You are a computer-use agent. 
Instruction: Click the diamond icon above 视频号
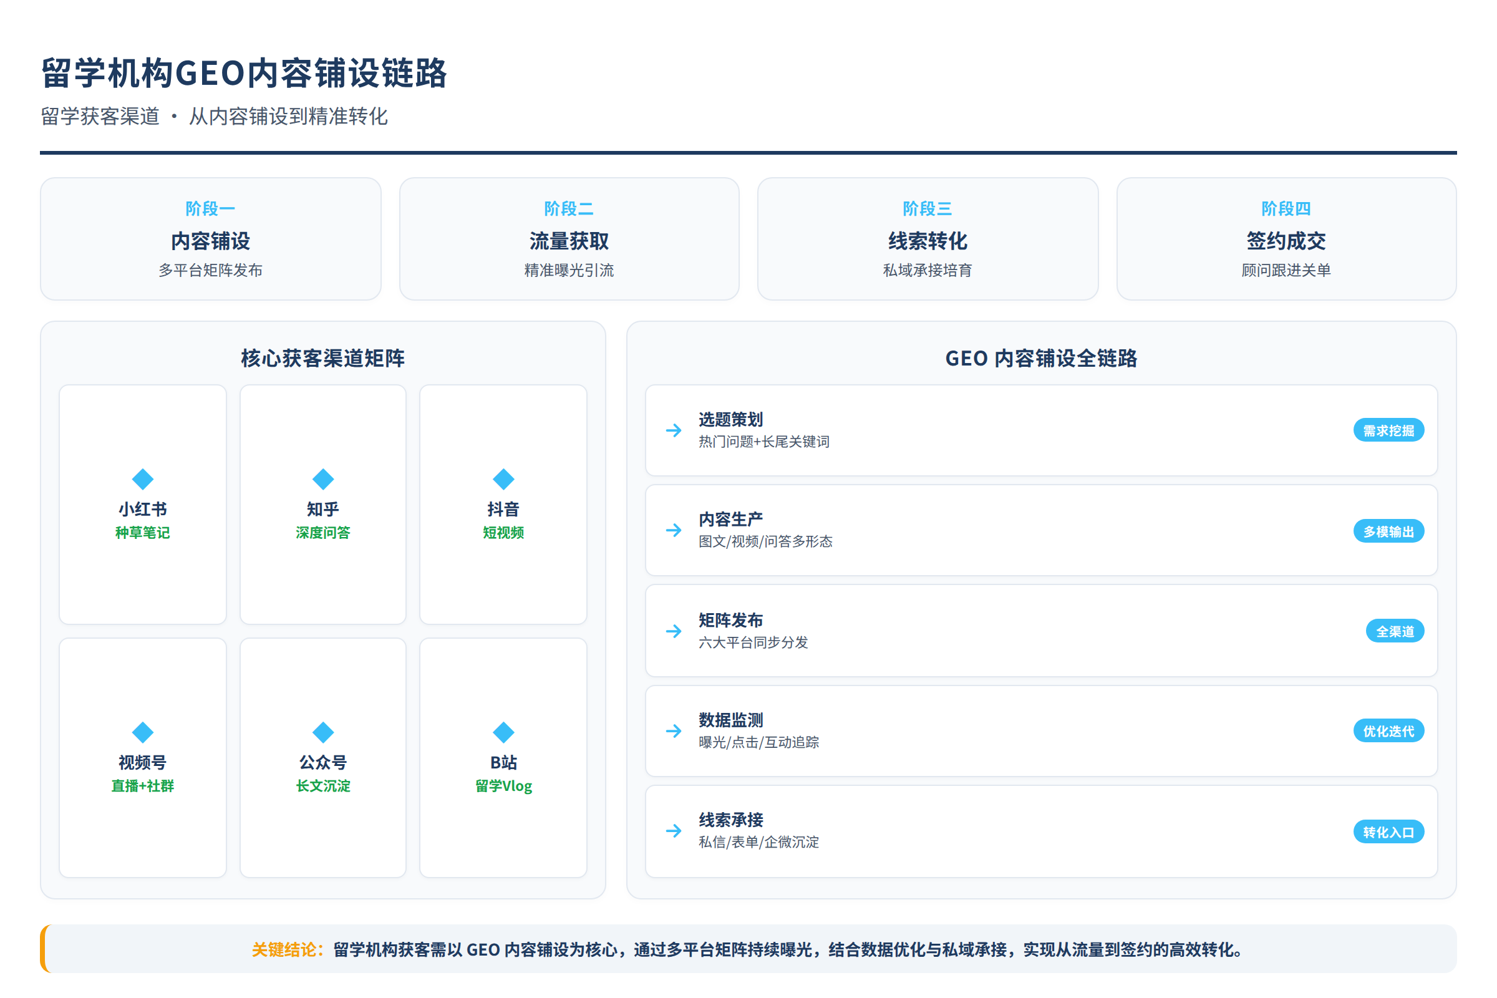pos(143,732)
